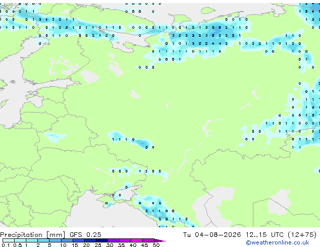Click the over-50 mm legend arrow tip
The image size is (320, 247).
pyautogui.click(x=160, y=240)
